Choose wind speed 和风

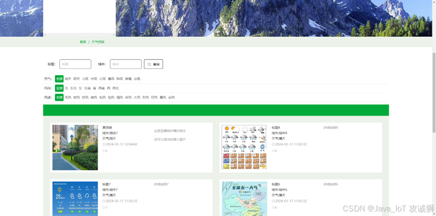[103, 98]
